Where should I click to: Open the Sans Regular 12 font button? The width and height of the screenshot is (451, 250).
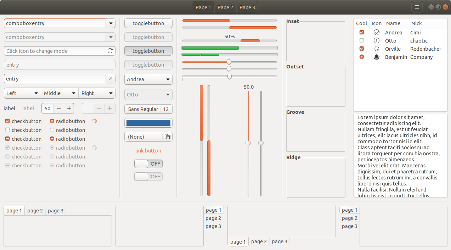pos(148,109)
